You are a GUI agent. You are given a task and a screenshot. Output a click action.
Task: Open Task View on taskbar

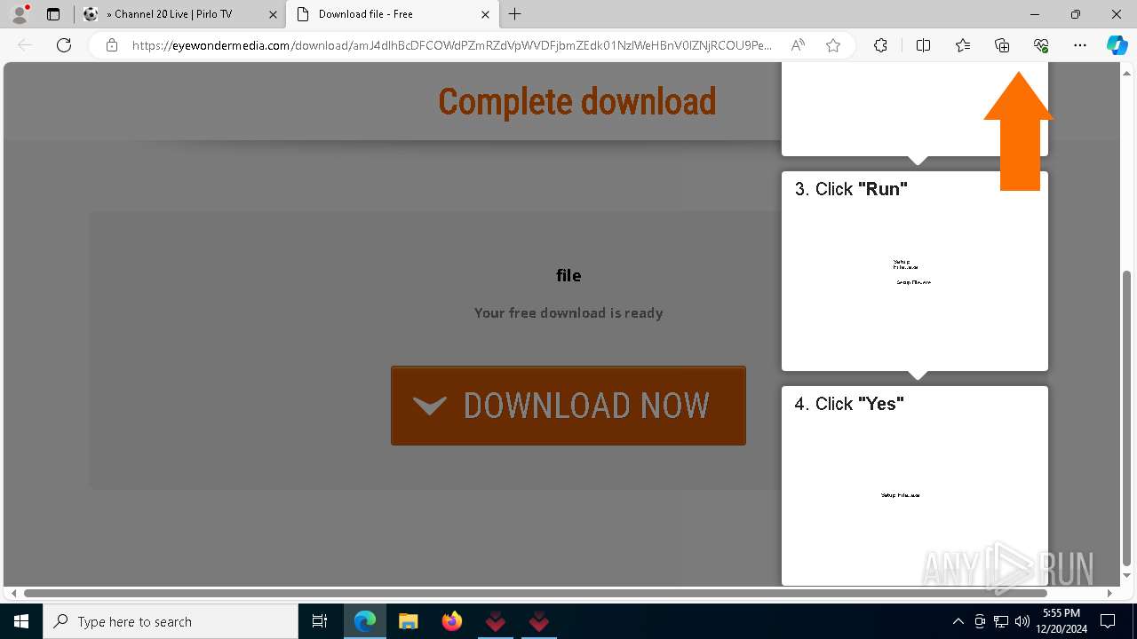(320, 621)
